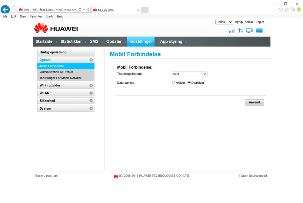Open the favorites star icon
This screenshot has width=303, height=203.
[x=287, y=9]
